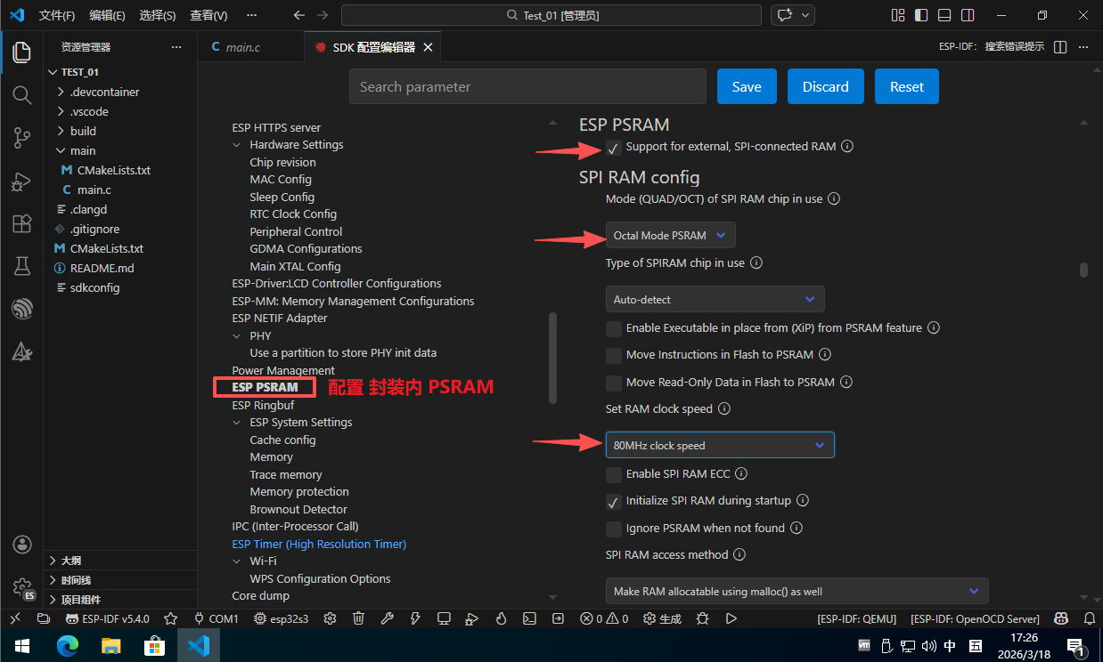Click the info icon beside Support for external SPI-connected RAM
Image resolution: width=1103 pixels, height=662 pixels.
(x=847, y=146)
